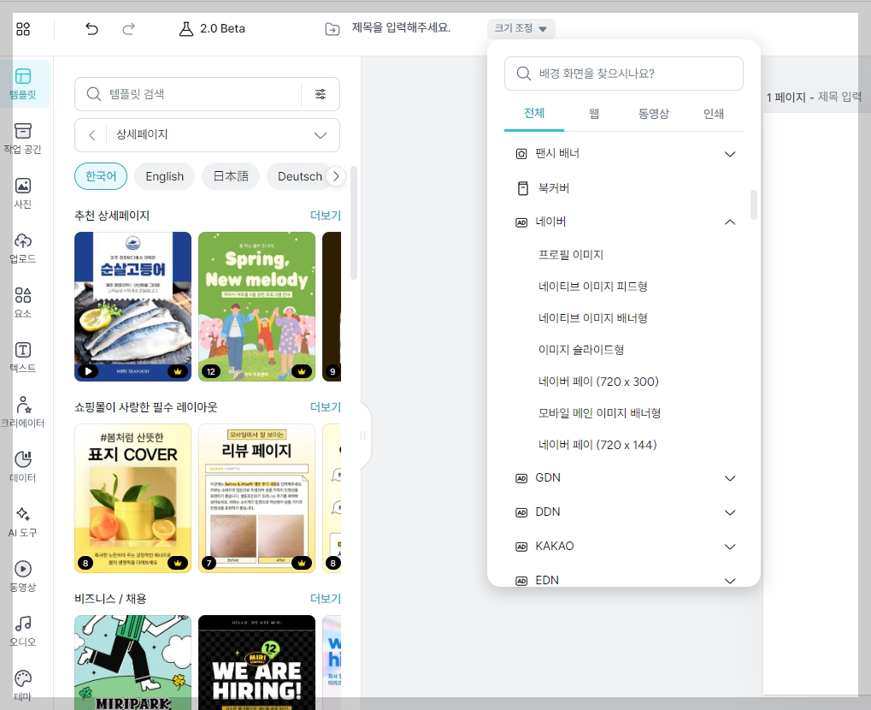Open the 순살고등어 template thumbnail
This screenshot has height=710, width=871.
tap(132, 306)
